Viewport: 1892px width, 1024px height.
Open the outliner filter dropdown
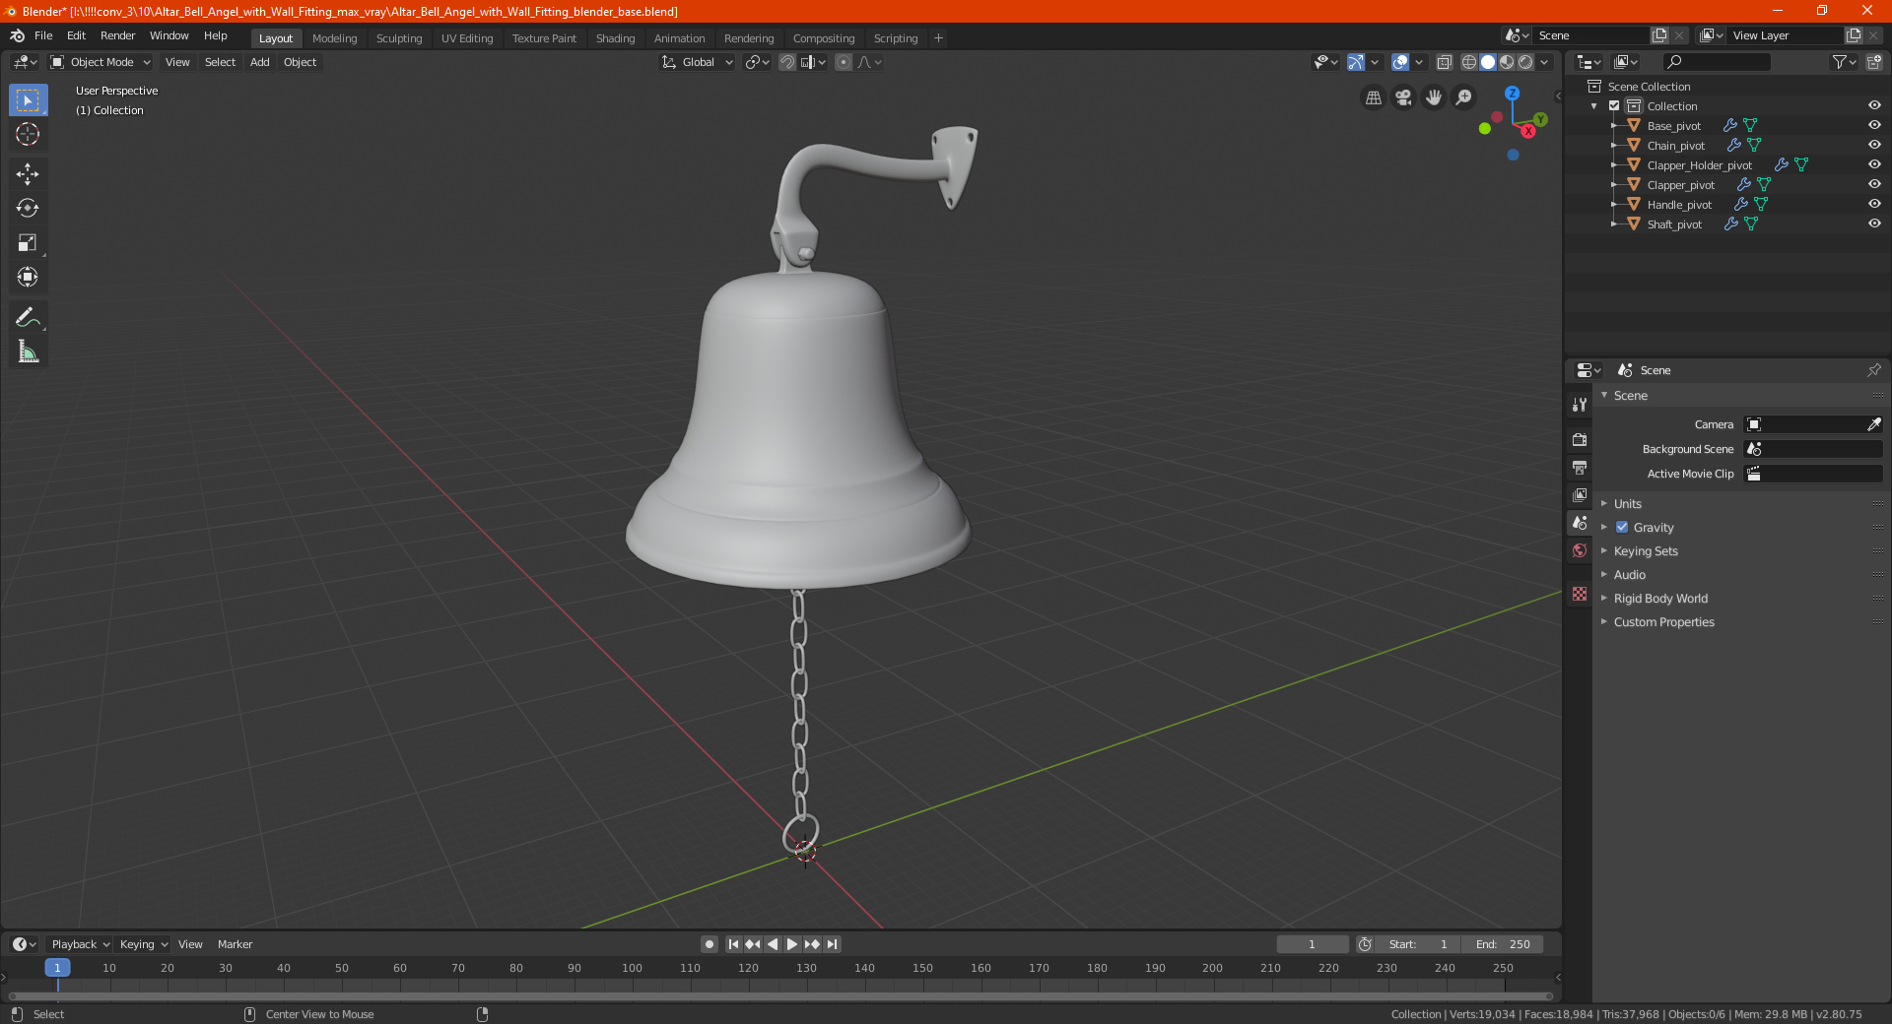click(1844, 62)
